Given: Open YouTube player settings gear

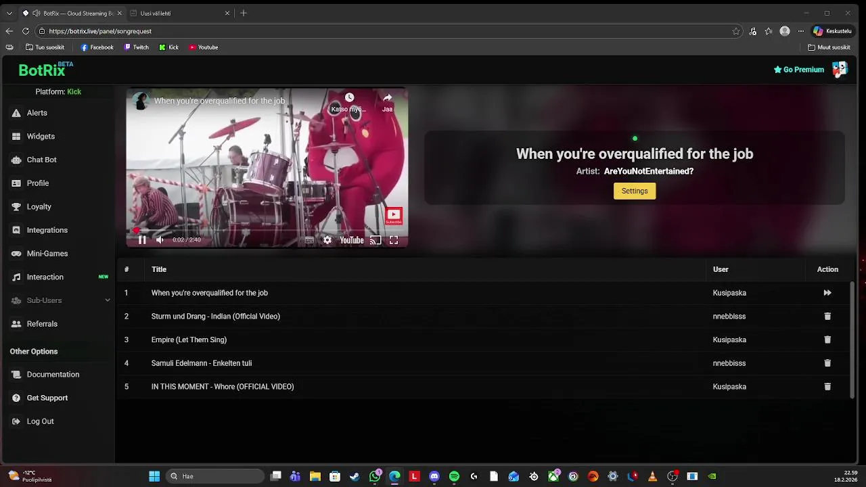Looking at the screenshot, I should pyautogui.click(x=327, y=240).
